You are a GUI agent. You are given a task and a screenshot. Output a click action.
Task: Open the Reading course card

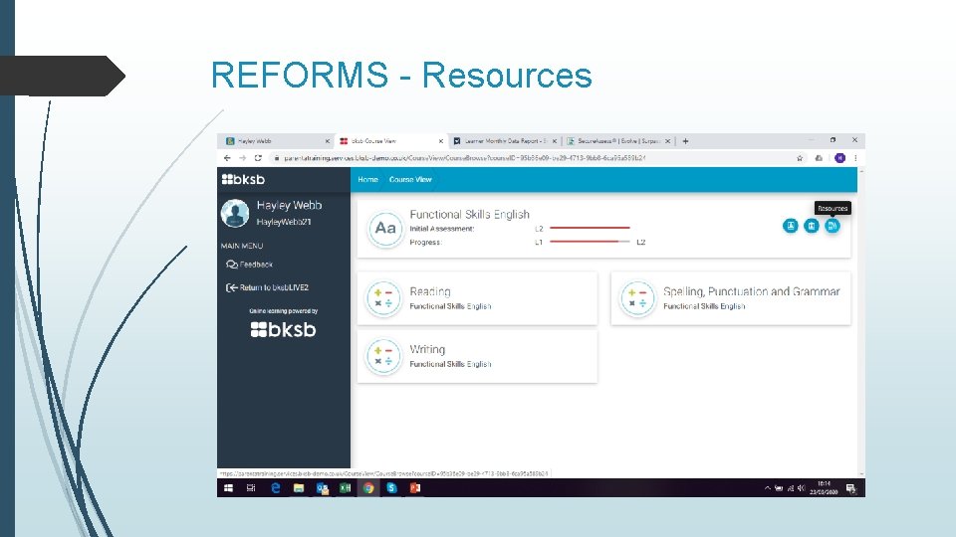pyautogui.click(x=477, y=298)
